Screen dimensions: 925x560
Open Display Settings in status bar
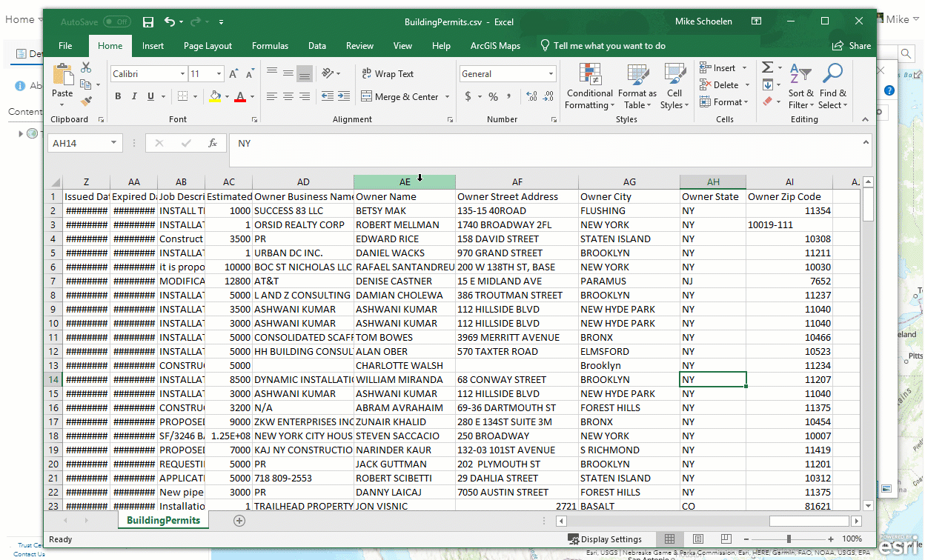[x=605, y=539]
